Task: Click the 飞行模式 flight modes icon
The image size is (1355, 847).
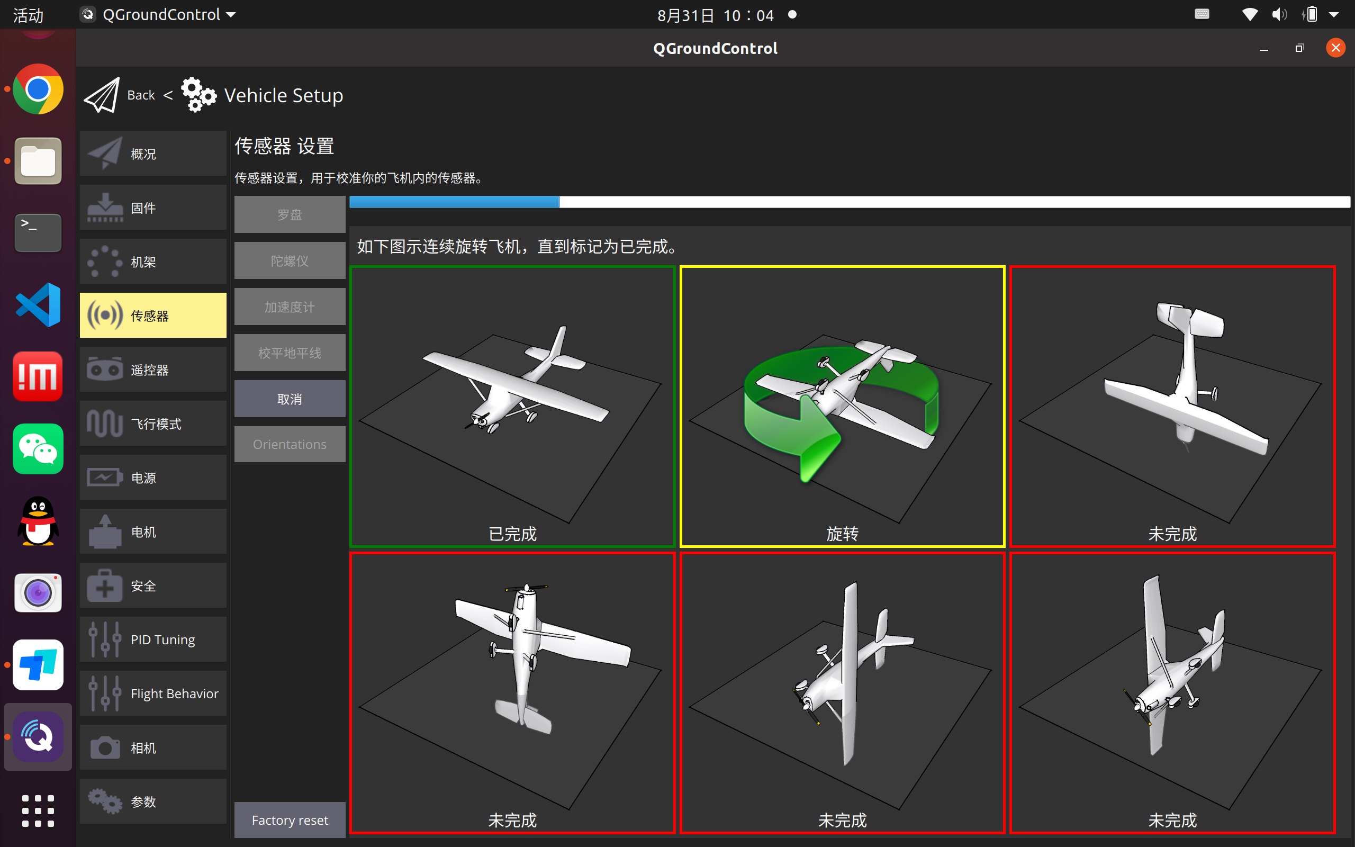Action: pos(105,424)
